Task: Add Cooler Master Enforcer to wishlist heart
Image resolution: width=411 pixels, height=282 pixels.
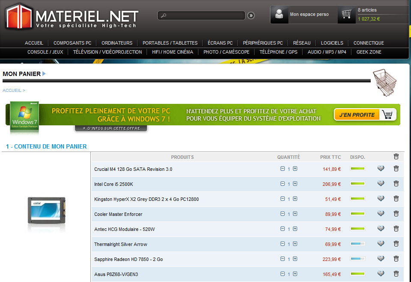Action: tap(381, 214)
